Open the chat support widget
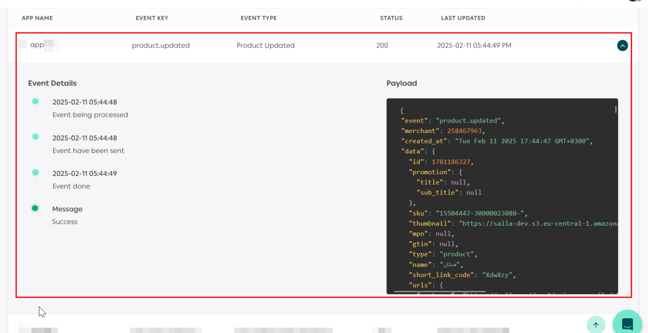 (x=627, y=323)
